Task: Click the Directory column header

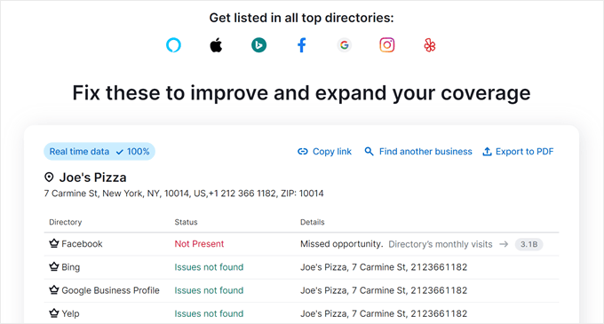Action: coord(66,222)
